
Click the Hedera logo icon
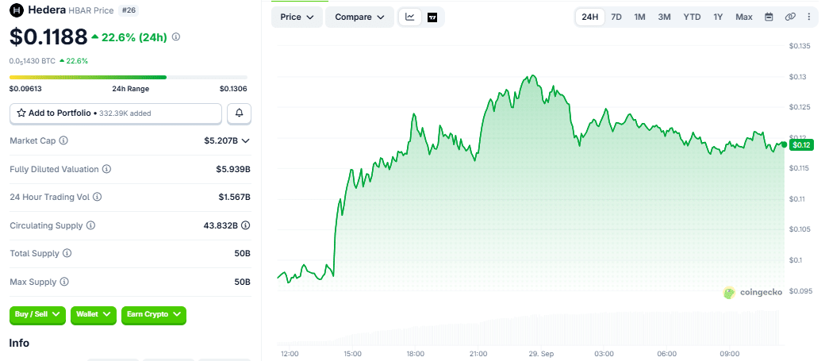(x=17, y=10)
